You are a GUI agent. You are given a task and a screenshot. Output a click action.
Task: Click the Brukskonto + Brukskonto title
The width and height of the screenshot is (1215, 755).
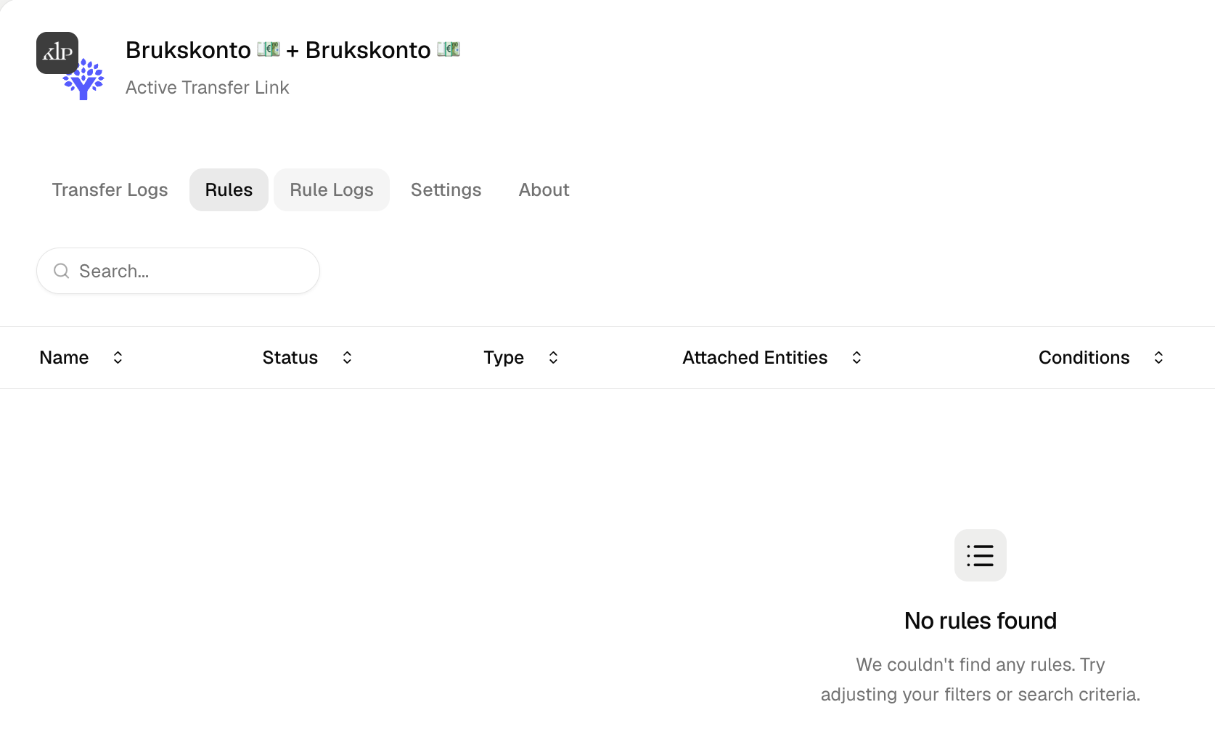tap(293, 50)
